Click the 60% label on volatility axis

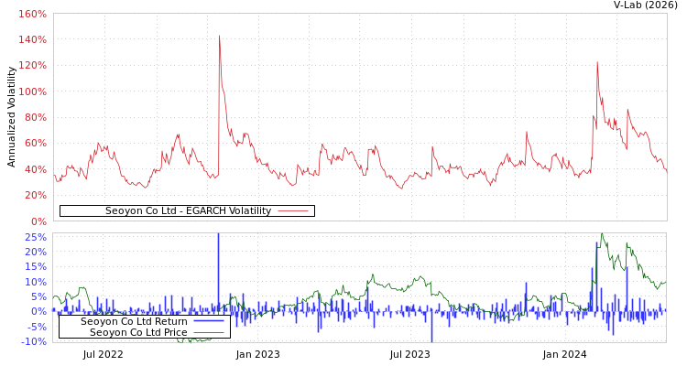tap(35, 144)
